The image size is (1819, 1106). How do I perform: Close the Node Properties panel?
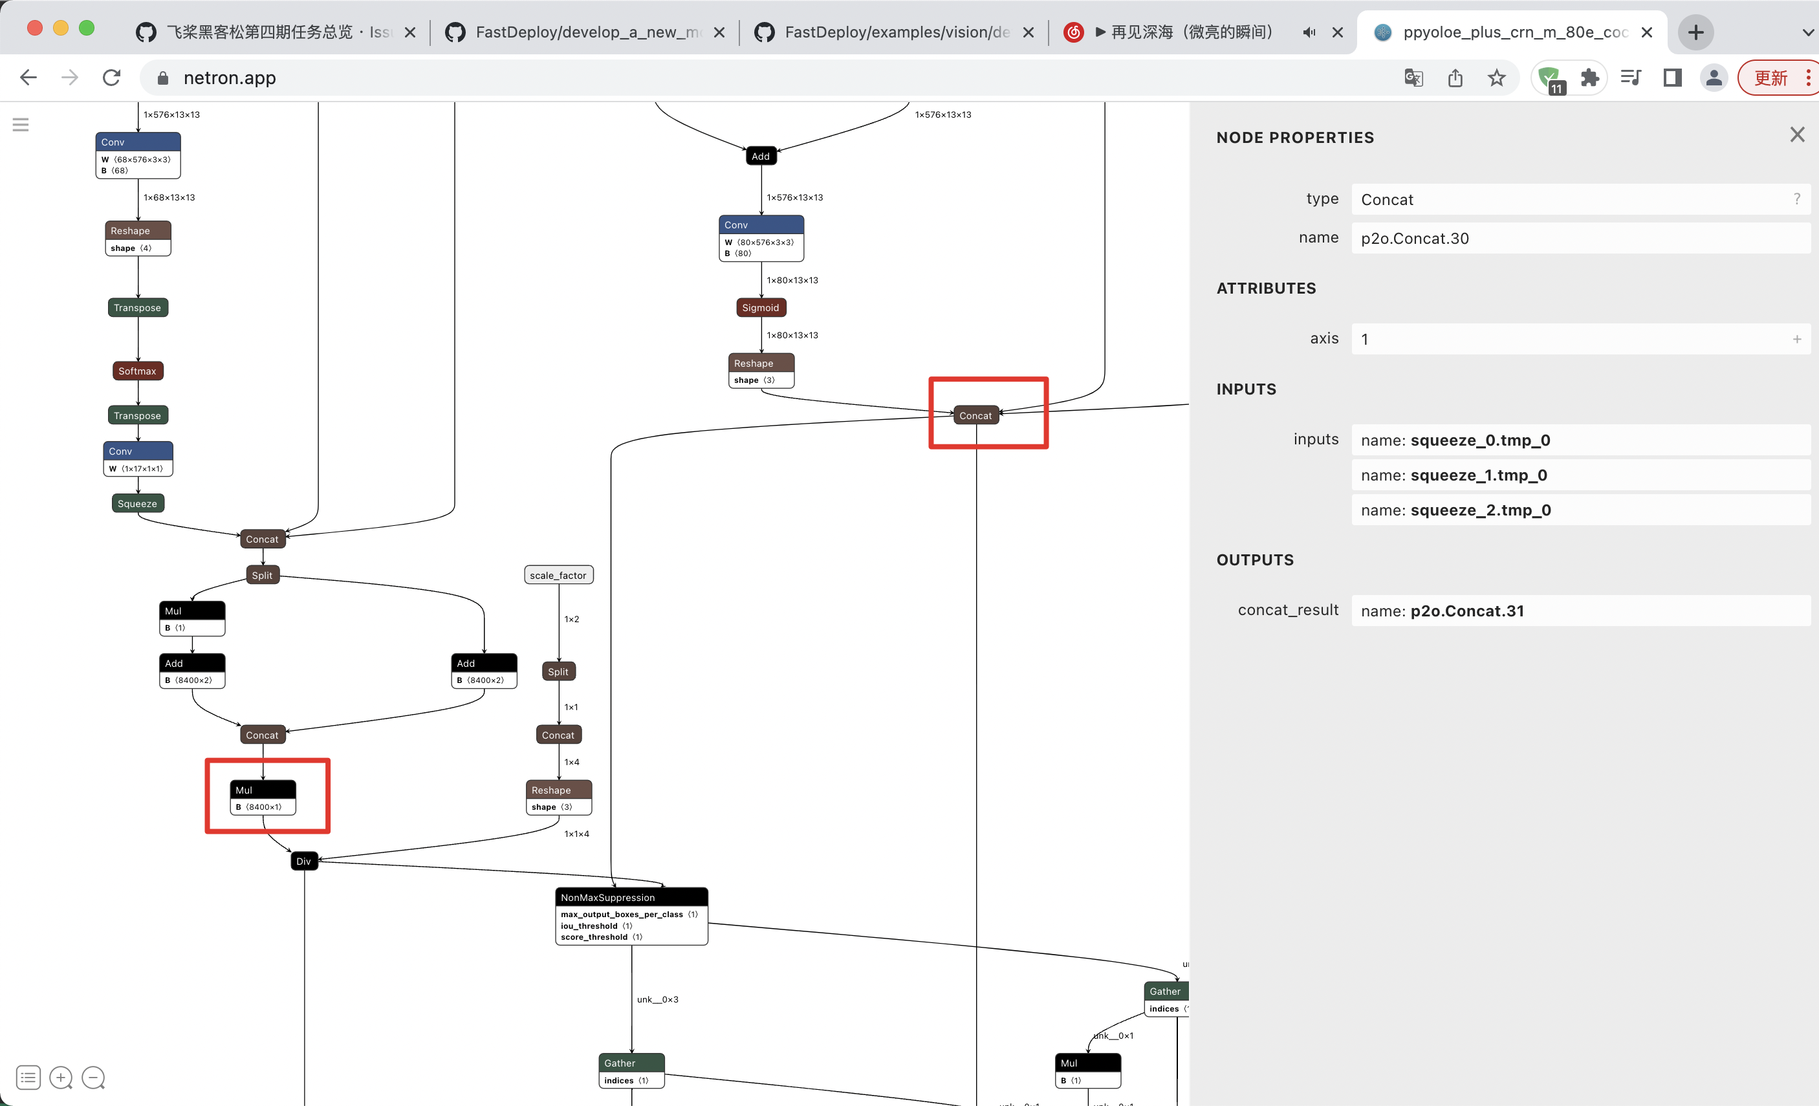pyautogui.click(x=1797, y=135)
